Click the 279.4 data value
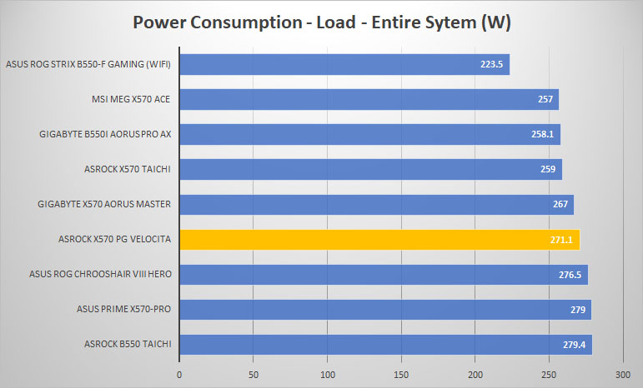 pos(574,345)
